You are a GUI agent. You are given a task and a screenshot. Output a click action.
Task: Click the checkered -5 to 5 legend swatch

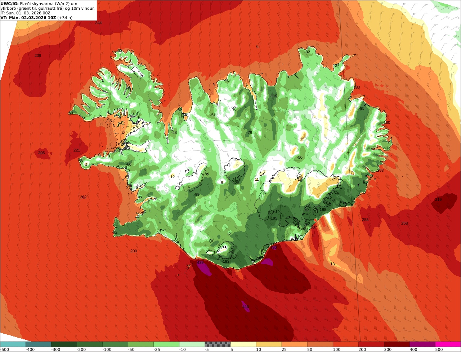(218, 344)
